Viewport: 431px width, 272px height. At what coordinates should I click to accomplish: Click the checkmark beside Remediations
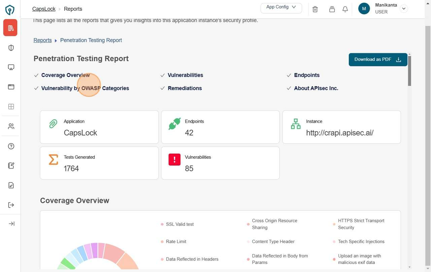pos(163,88)
